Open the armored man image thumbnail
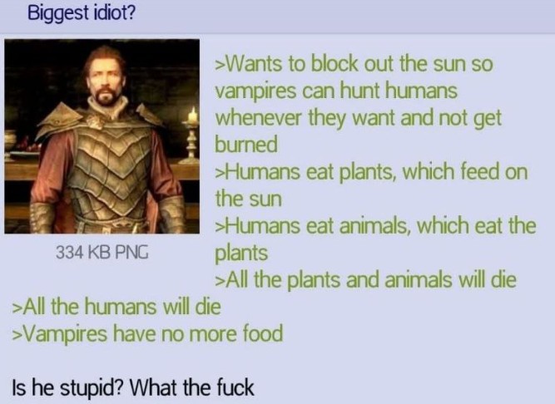The height and width of the screenshot is (404, 555). [102, 136]
